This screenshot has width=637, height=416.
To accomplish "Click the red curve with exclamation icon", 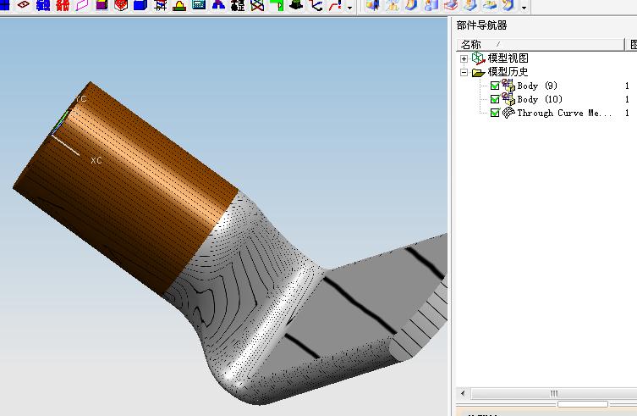I will 335,5.
